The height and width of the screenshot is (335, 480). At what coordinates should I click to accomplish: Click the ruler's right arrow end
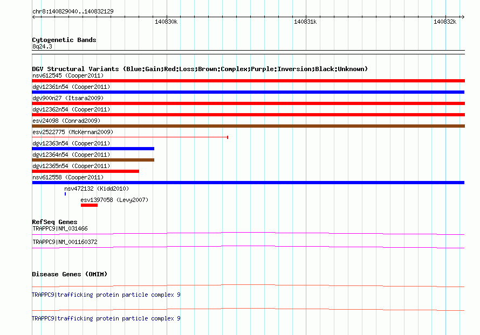coord(463,17)
